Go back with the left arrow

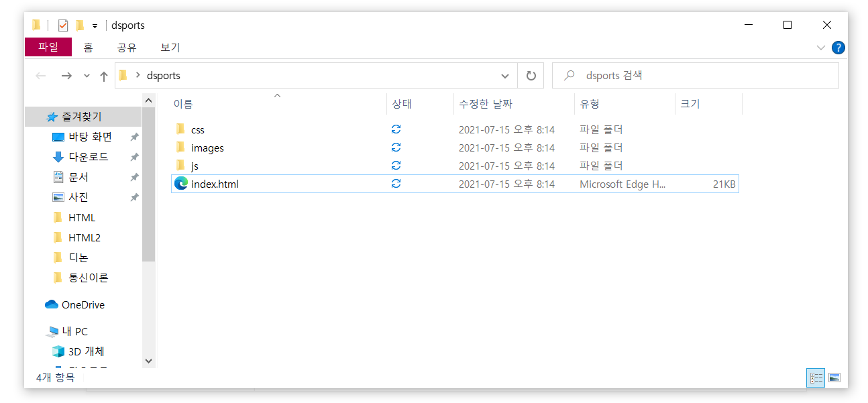pos(41,76)
